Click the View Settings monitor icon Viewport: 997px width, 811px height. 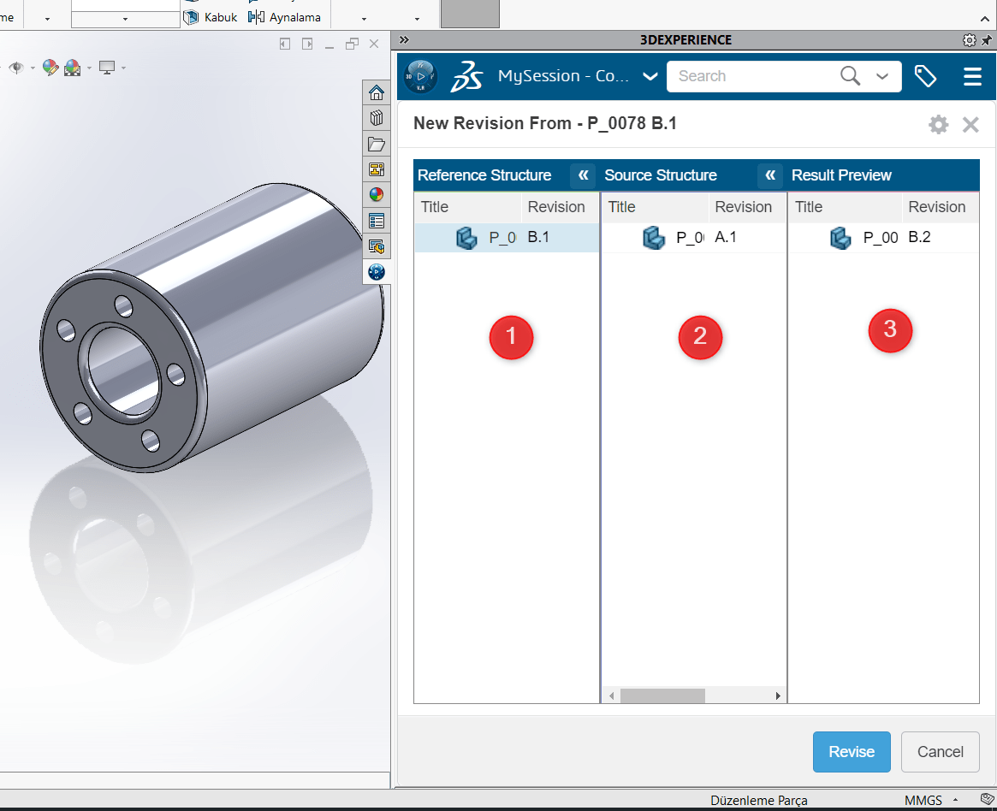coord(107,67)
